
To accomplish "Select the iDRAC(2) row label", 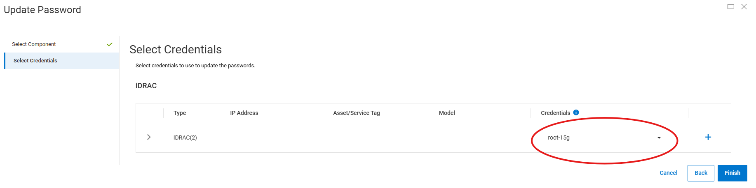I will tap(185, 138).
